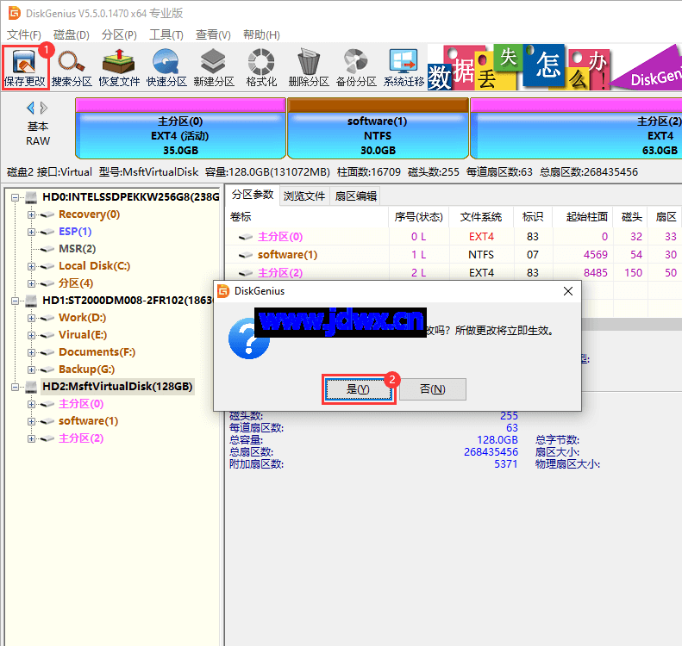Select 主分区(2) under HD2 in the tree
The height and width of the screenshot is (646, 682).
click(81, 438)
